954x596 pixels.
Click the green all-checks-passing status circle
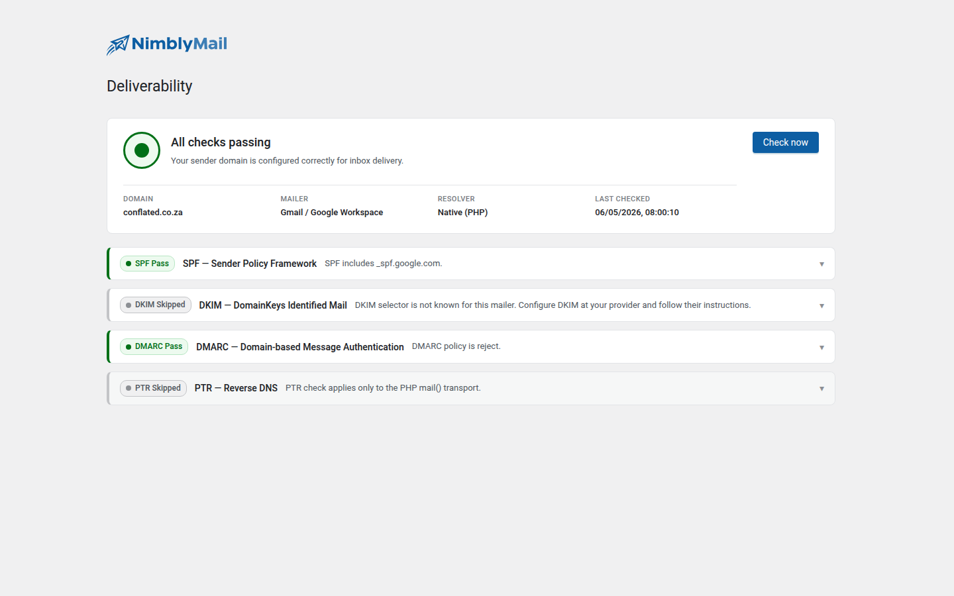pos(142,150)
